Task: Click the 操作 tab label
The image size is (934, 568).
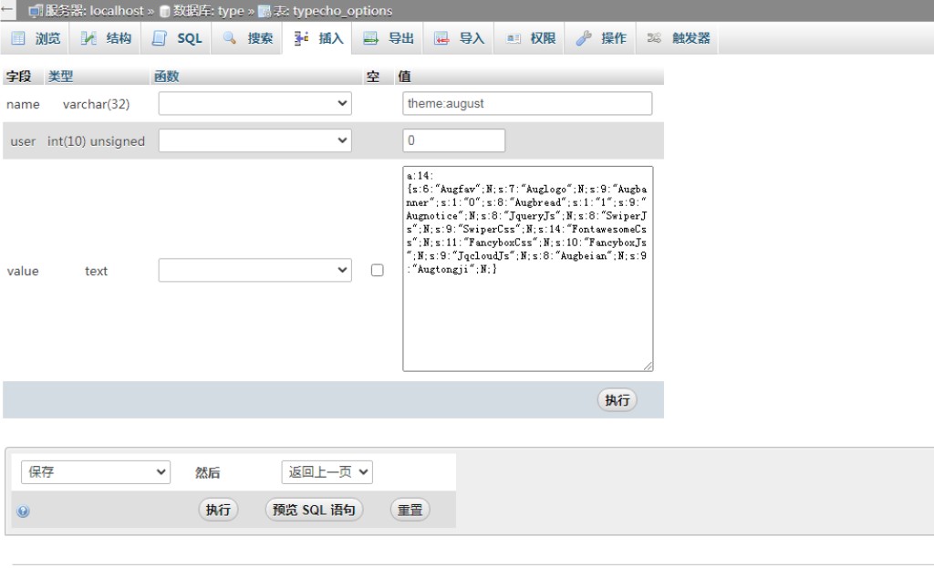Action: (x=614, y=38)
